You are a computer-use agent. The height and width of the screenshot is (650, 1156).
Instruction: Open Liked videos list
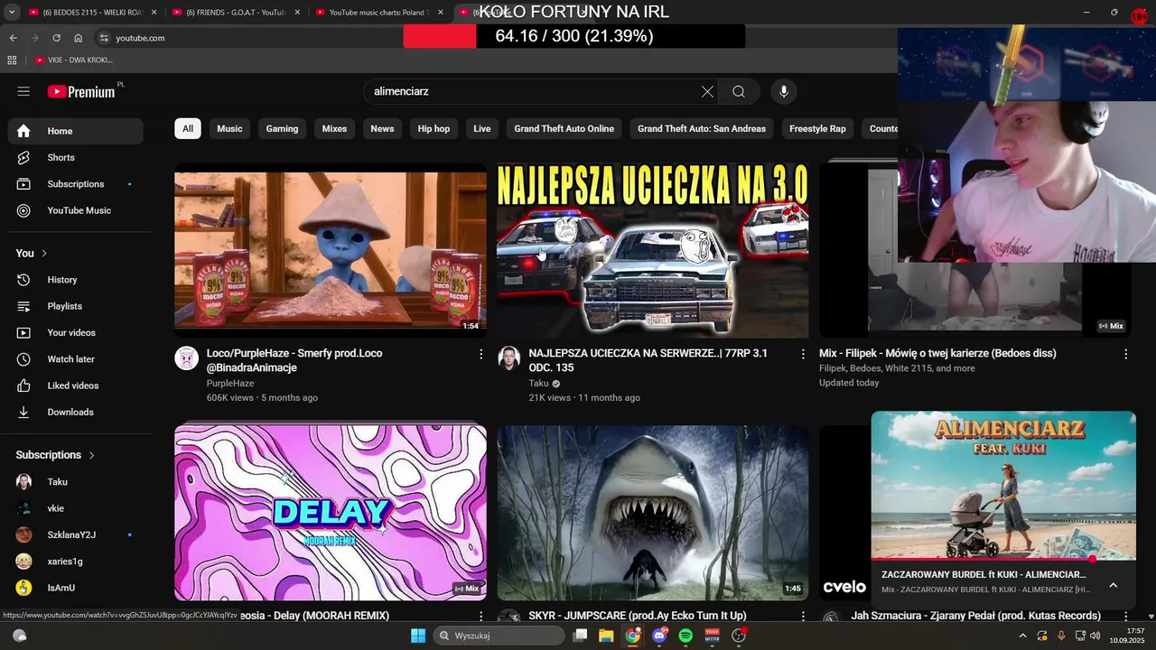pos(76,385)
